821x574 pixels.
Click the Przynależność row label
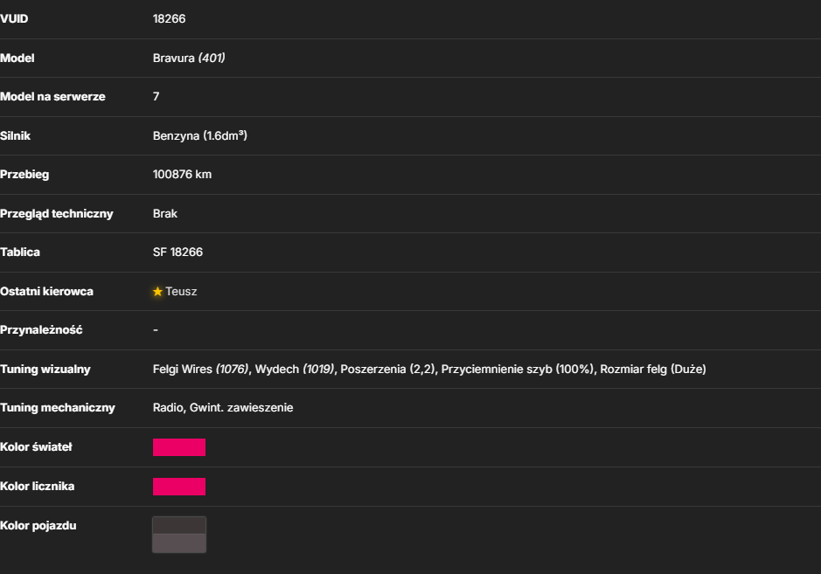click(41, 330)
